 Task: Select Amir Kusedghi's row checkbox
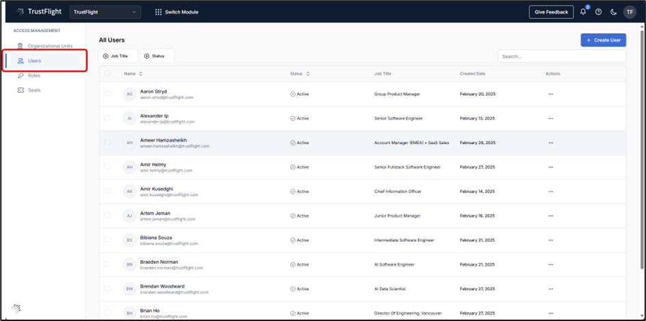107,191
